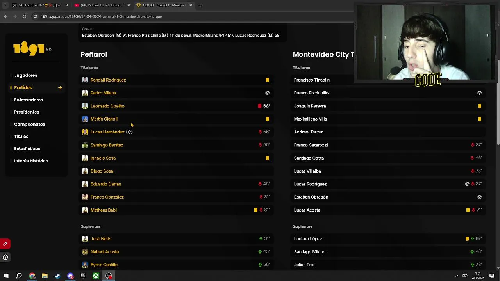
Task: Click the ESP keyboard language indicator
Action: pyautogui.click(x=465, y=276)
